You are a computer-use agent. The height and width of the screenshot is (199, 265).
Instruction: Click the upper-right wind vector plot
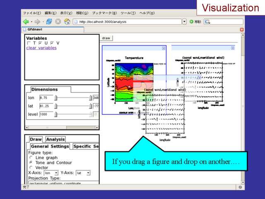pos(203,82)
